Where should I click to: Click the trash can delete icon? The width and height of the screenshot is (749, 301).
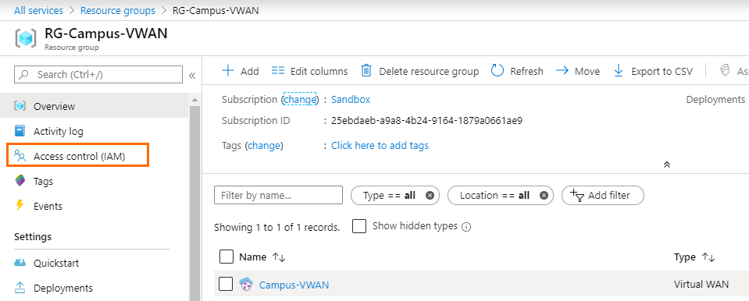coord(366,71)
